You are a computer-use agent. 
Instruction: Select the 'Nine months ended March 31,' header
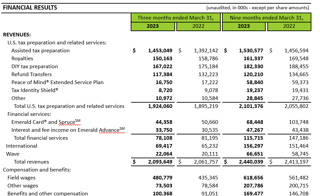266,18
